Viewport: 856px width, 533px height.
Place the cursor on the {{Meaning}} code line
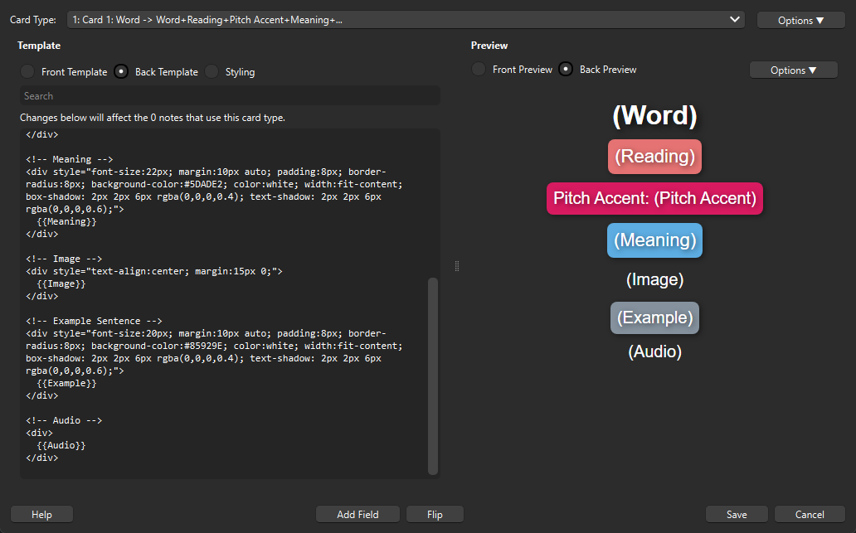tap(67, 222)
